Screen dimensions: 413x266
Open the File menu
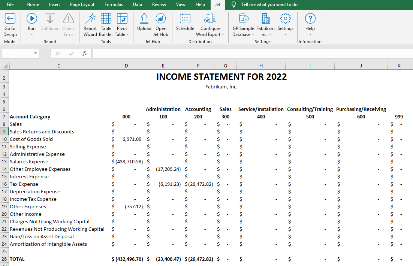point(10,4)
